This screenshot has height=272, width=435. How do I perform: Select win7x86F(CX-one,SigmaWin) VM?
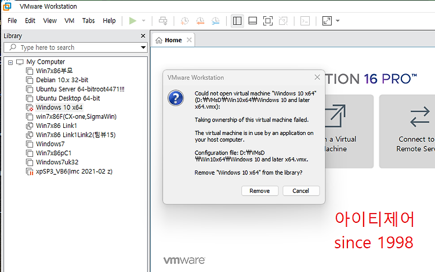(x=77, y=116)
